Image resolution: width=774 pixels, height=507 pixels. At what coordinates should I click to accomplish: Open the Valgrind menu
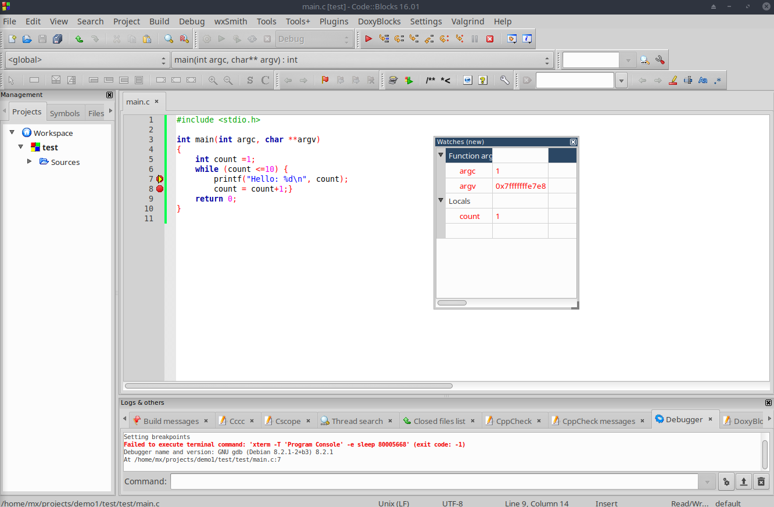[468, 21]
